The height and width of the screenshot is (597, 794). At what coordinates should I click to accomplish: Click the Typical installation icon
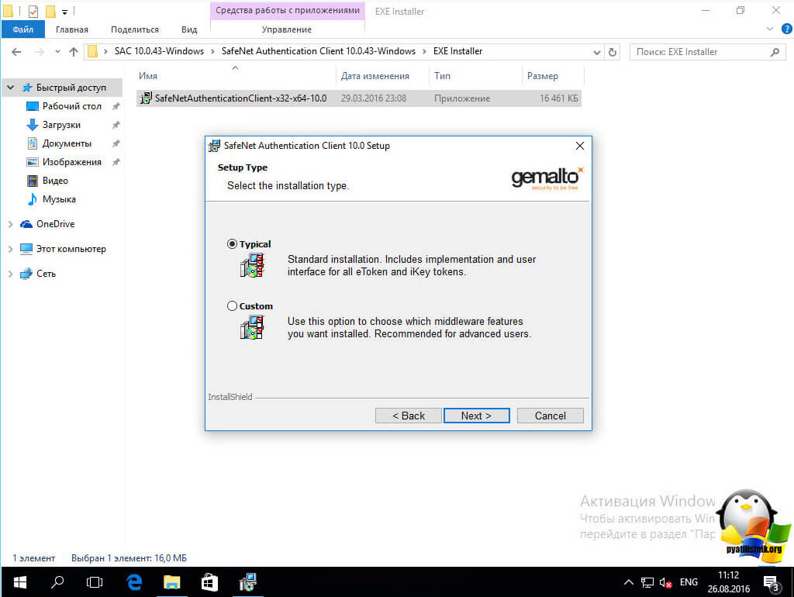[x=252, y=265]
